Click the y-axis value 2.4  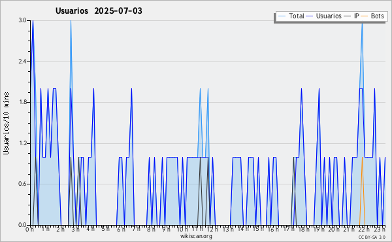(22, 61)
